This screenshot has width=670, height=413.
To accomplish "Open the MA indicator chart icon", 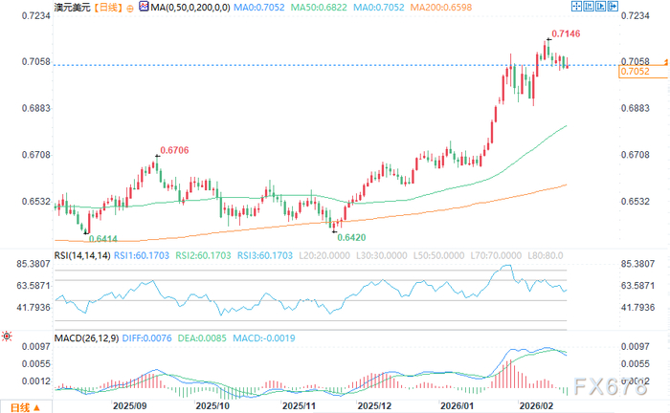I will click(x=144, y=7).
